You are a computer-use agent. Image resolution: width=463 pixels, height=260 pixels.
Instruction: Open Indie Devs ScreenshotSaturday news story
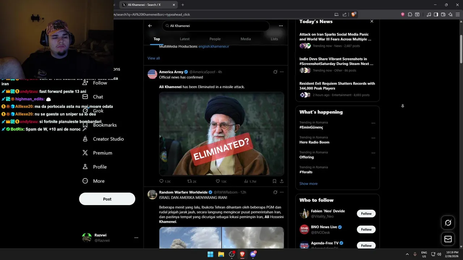(x=337, y=64)
